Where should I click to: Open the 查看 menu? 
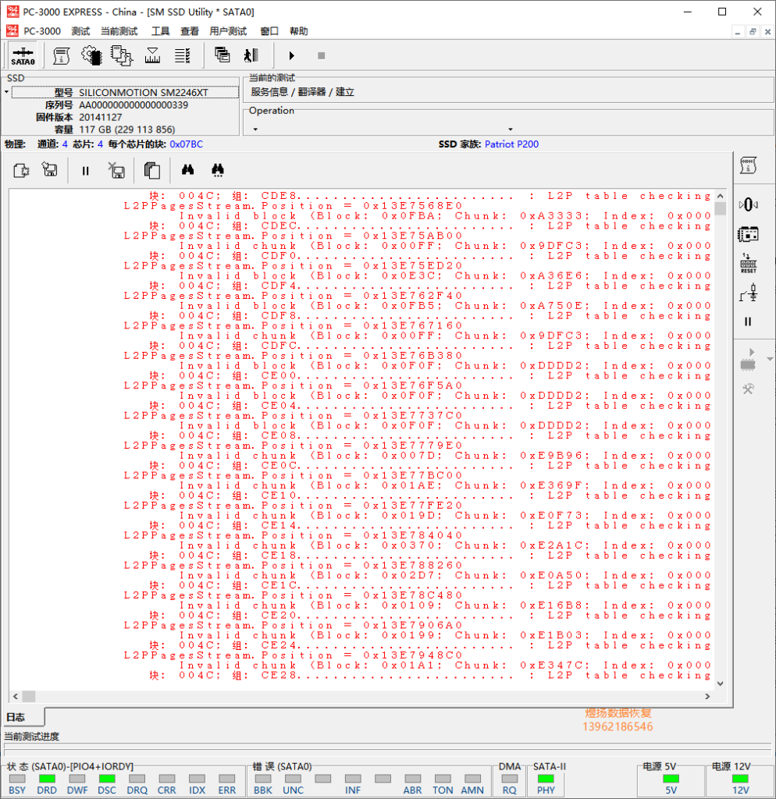tap(189, 31)
